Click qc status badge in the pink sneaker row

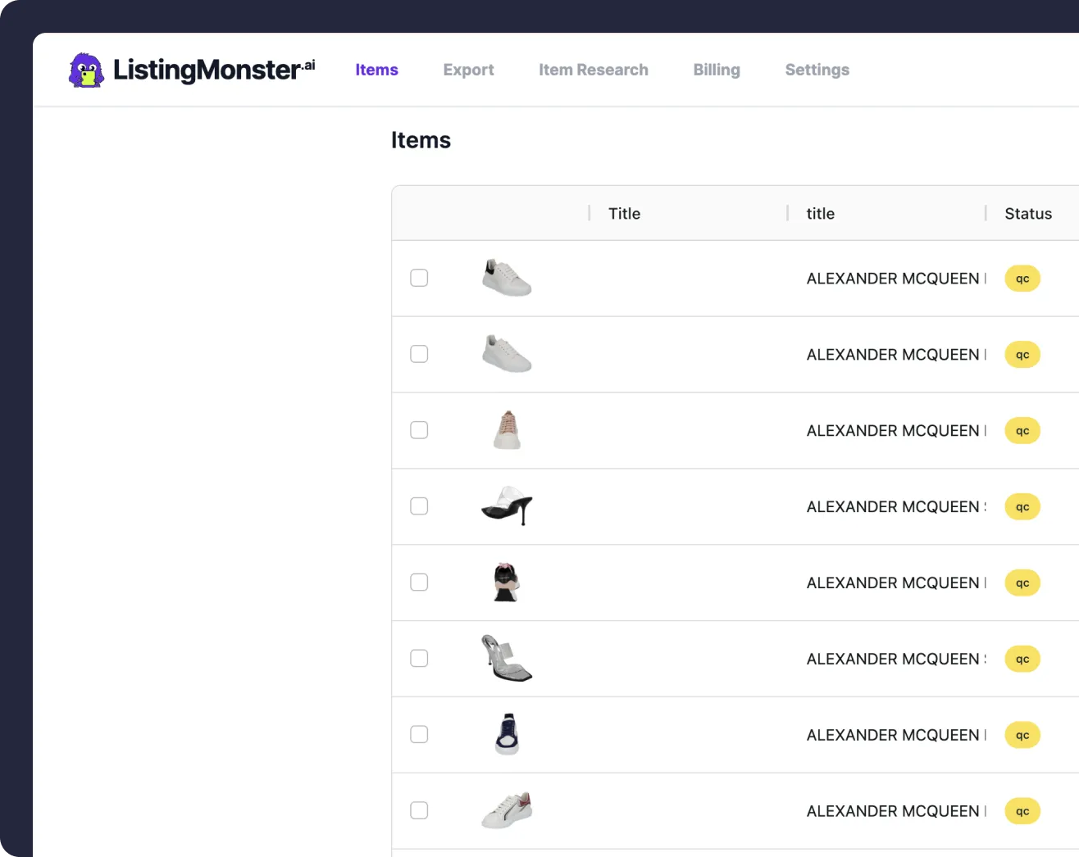1022,431
